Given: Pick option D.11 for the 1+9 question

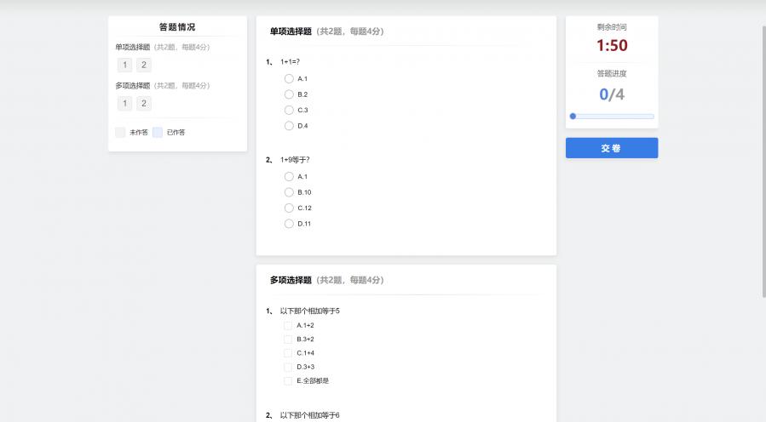Looking at the screenshot, I should (289, 224).
